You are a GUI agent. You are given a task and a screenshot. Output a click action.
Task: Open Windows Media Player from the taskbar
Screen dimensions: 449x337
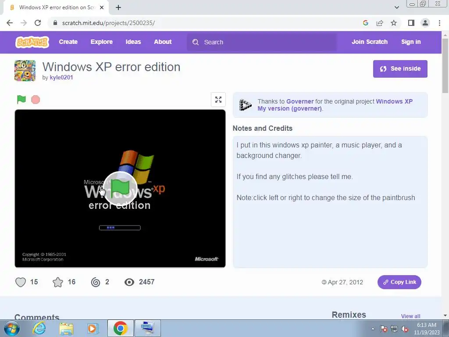click(93, 328)
